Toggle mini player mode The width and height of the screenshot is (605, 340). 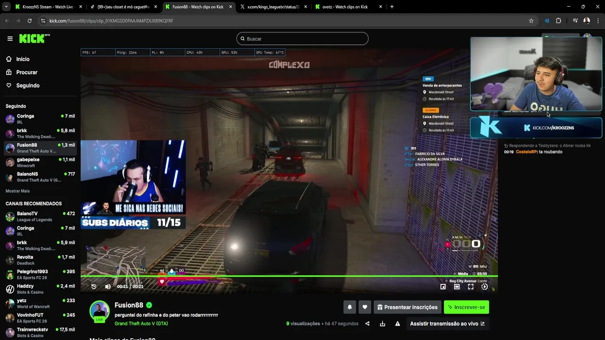coord(443,287)
